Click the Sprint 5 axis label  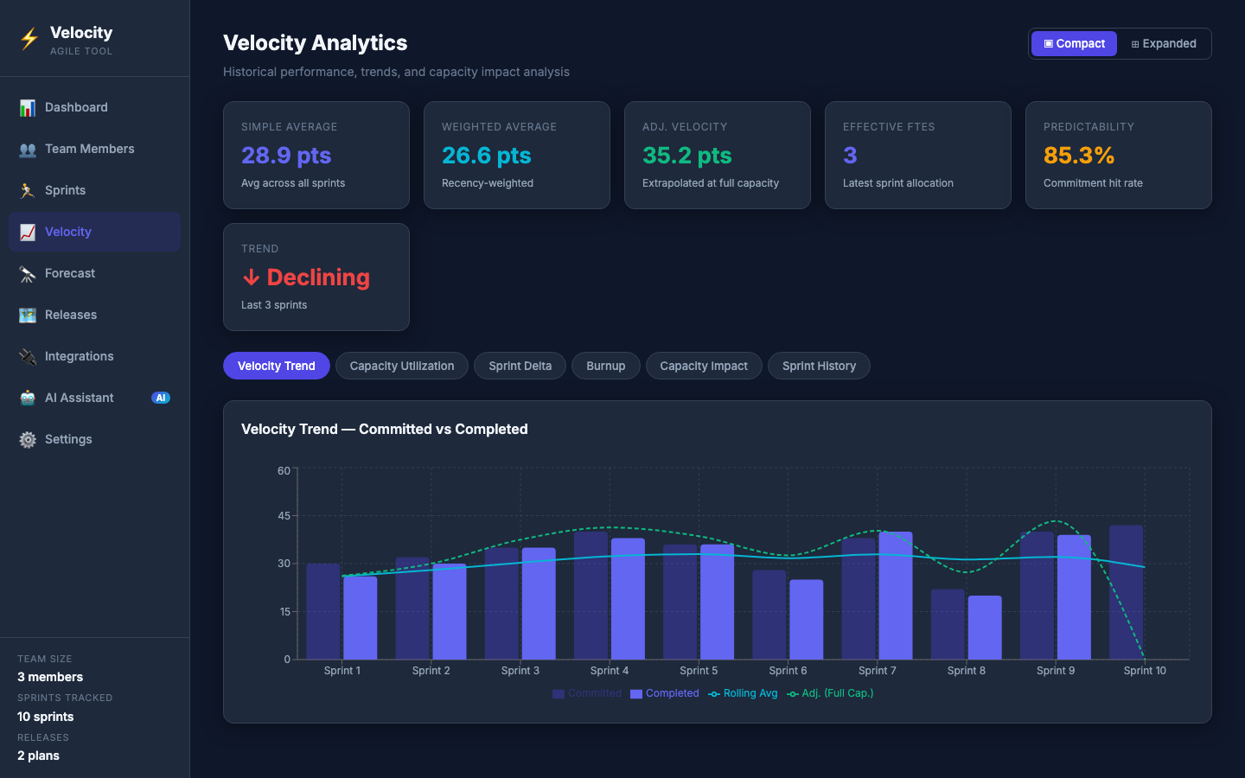(x=699, y=671)
